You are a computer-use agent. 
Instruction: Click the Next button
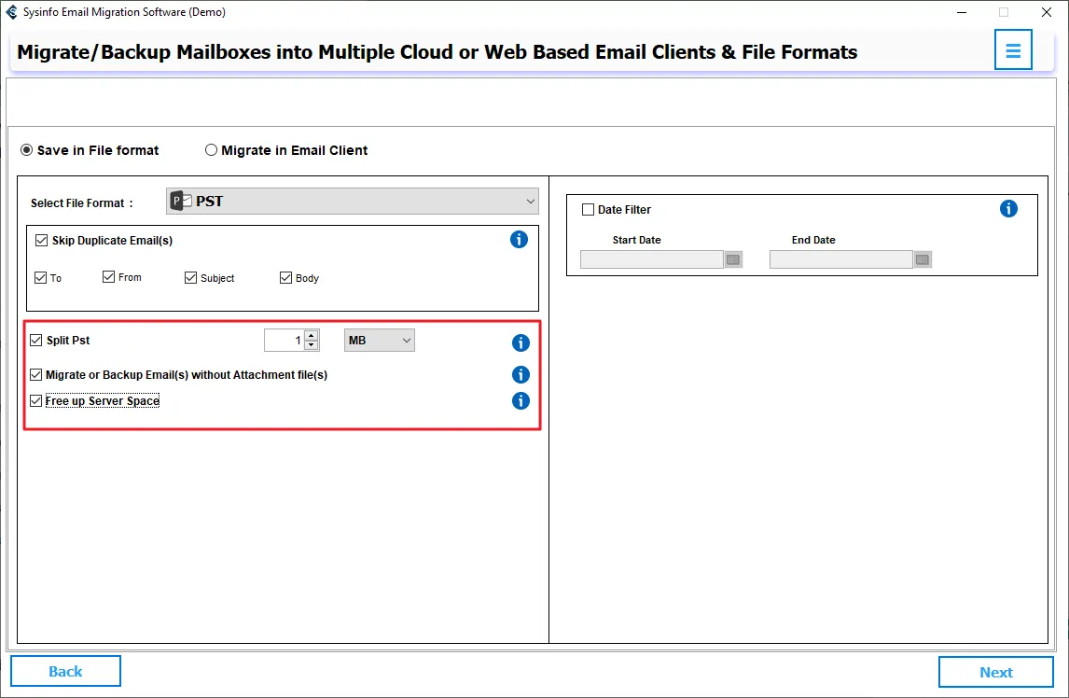click(995, 672)
